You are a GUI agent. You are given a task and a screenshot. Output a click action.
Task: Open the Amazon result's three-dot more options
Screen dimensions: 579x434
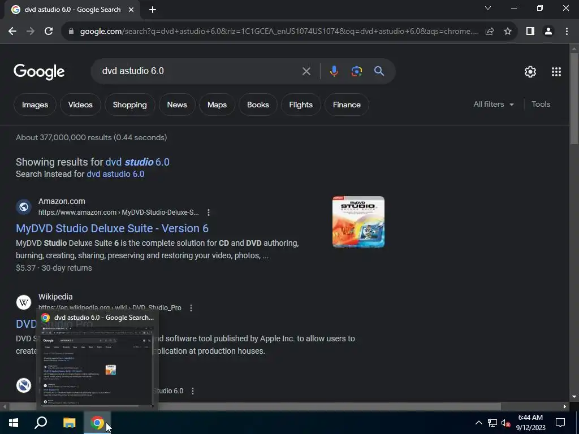pyautogui.click(x=209, y=212)
